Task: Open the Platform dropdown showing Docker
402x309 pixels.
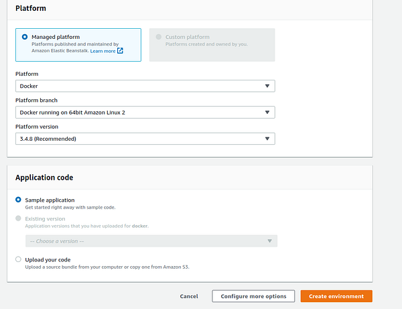Action: pos(145,86)
